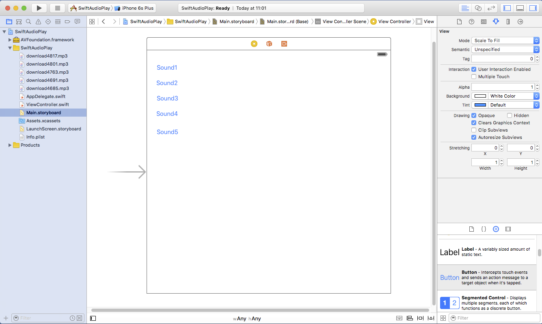Open the Connections inspector tab

(x=520, y=22)
